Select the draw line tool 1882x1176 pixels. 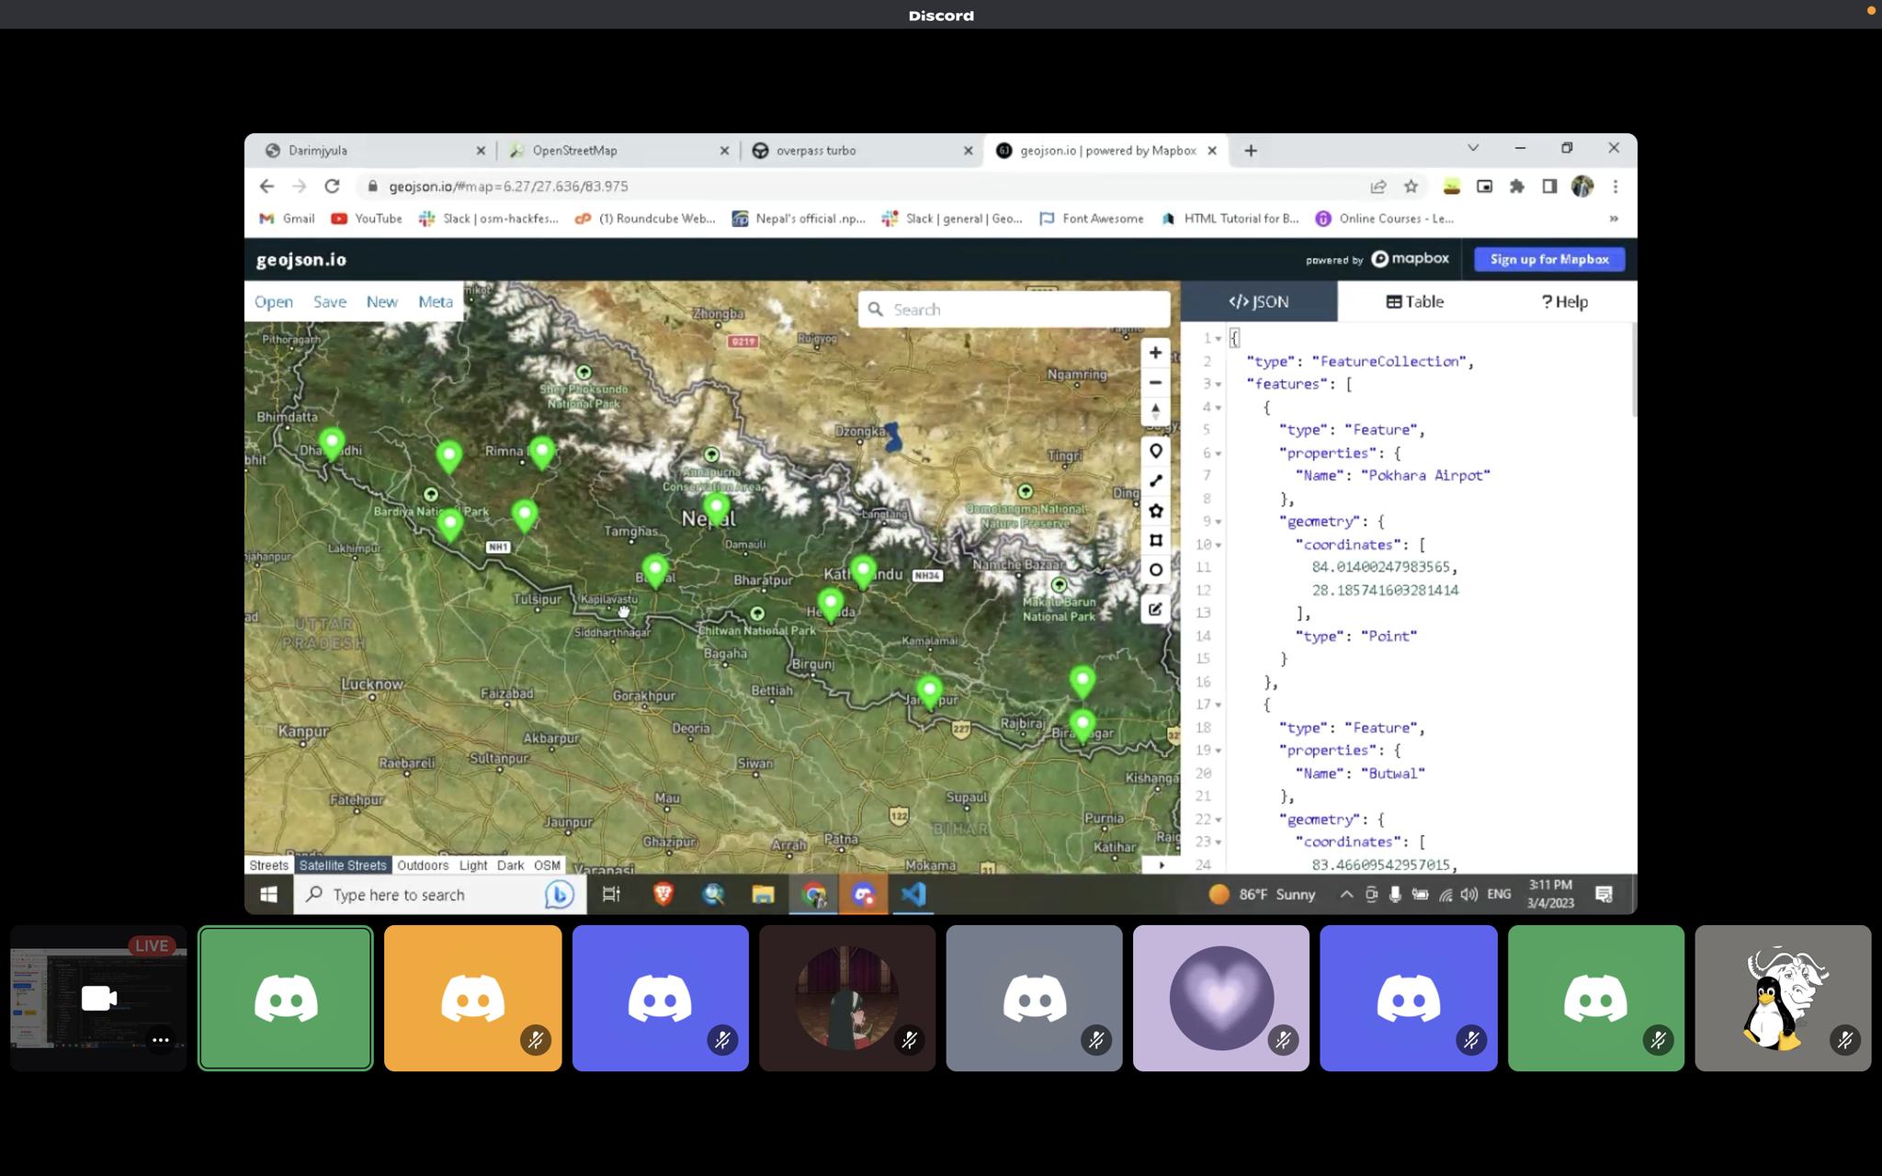(x=1155, y=481)
